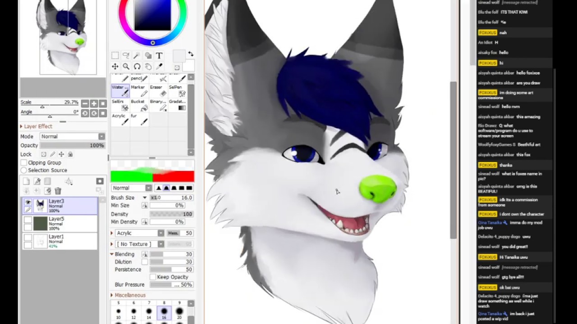This screenshot has width=577, height=324.
Task: Toggle the lock-all padlock icon
Action: coord(70,154)
